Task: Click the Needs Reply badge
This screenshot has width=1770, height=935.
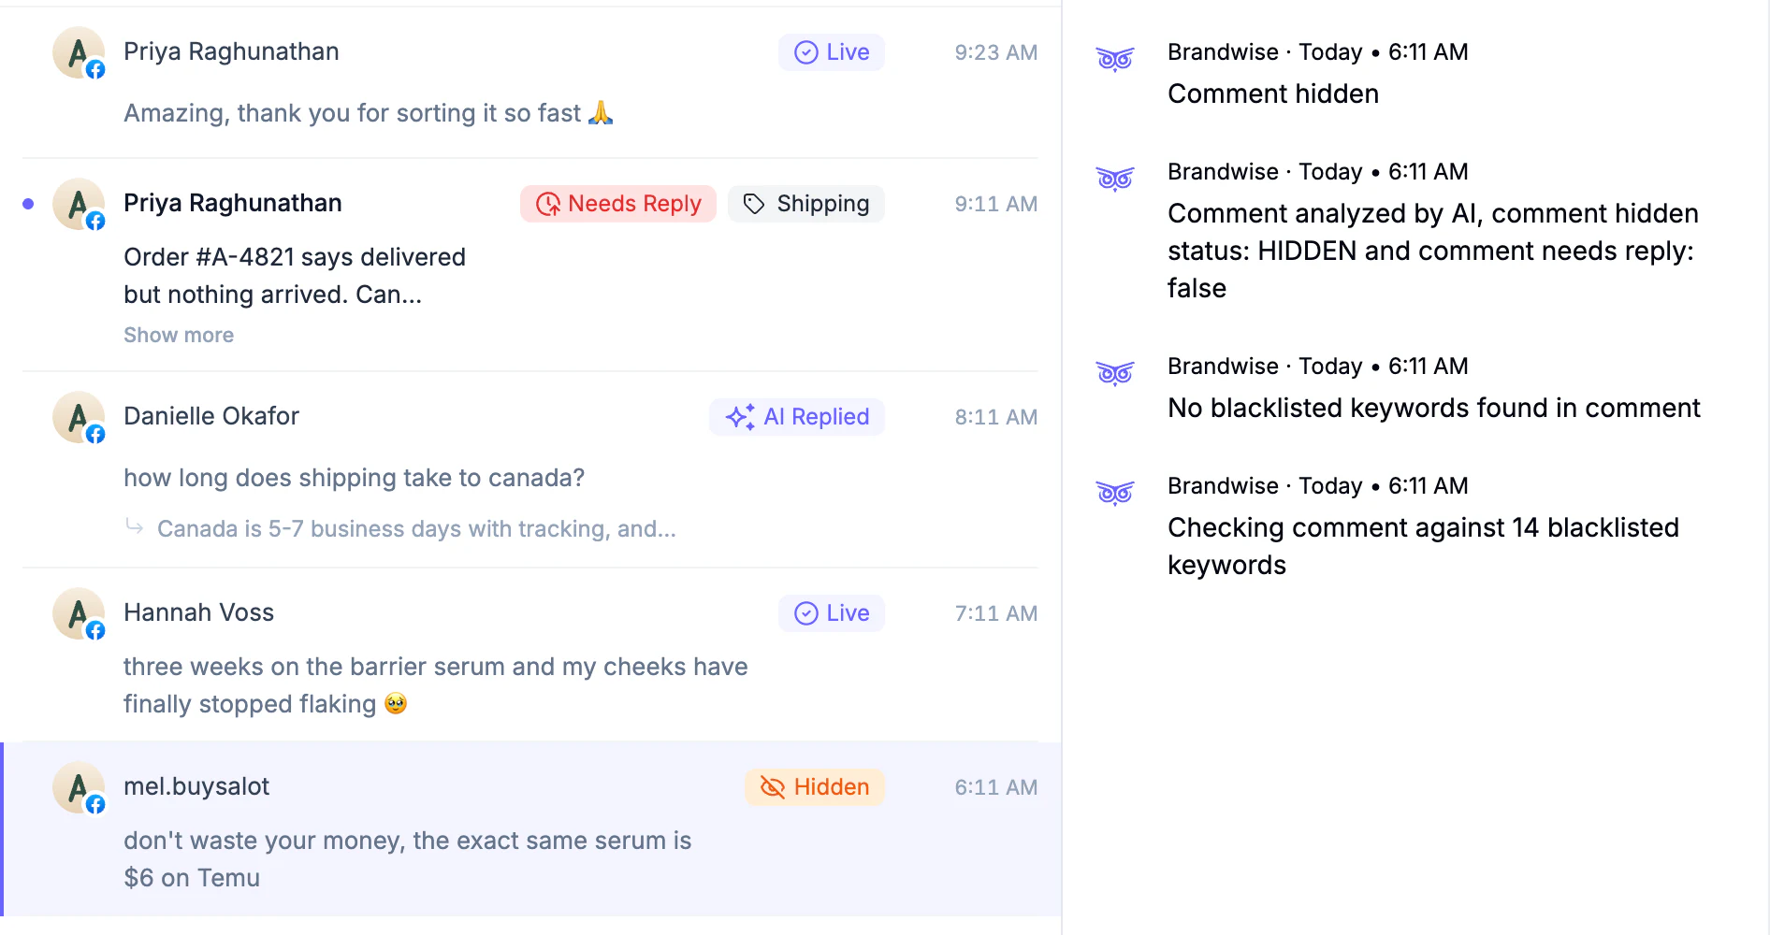Action: click(x=618, y=204)
